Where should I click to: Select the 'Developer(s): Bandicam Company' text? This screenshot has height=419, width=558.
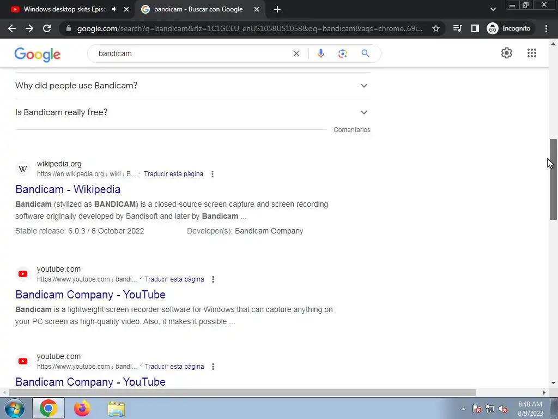(x=245, y=231)
